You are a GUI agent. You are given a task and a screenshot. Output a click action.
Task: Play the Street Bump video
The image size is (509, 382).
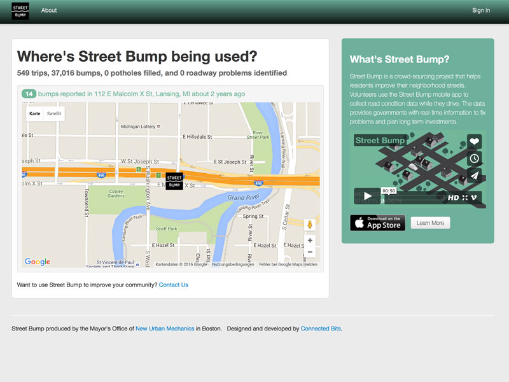(x=367, y=196)
